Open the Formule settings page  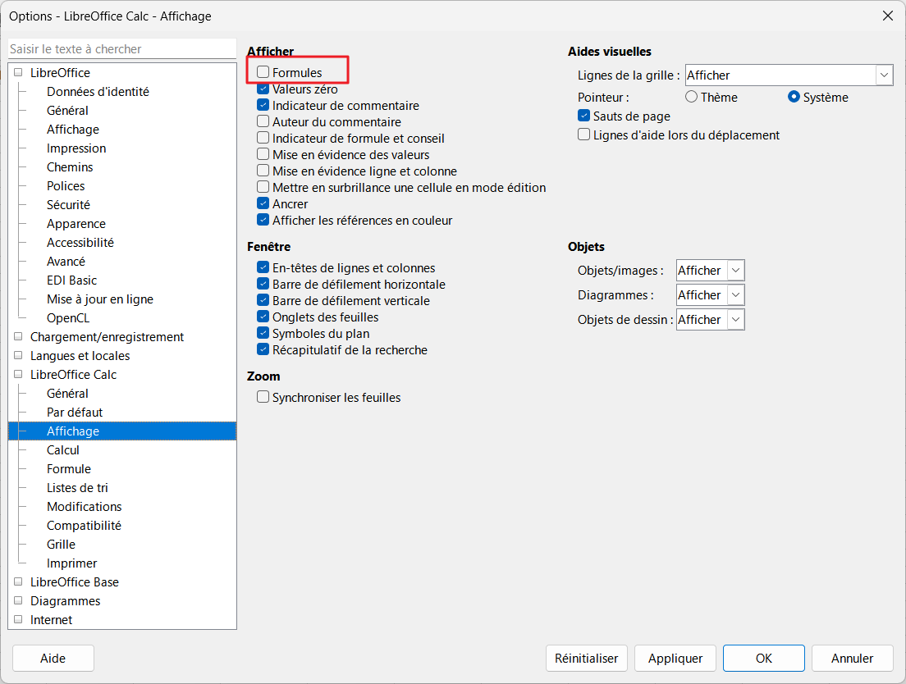coord(69,468)
